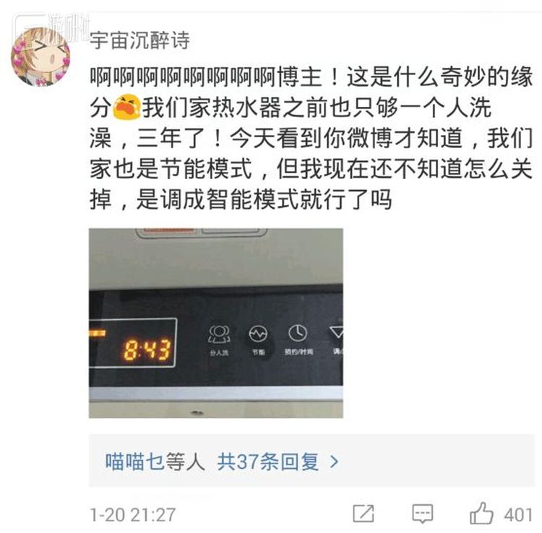Select the comment text starting 啊啊啊啊
The image size is (542, 533).
click(x=311, y=138)
